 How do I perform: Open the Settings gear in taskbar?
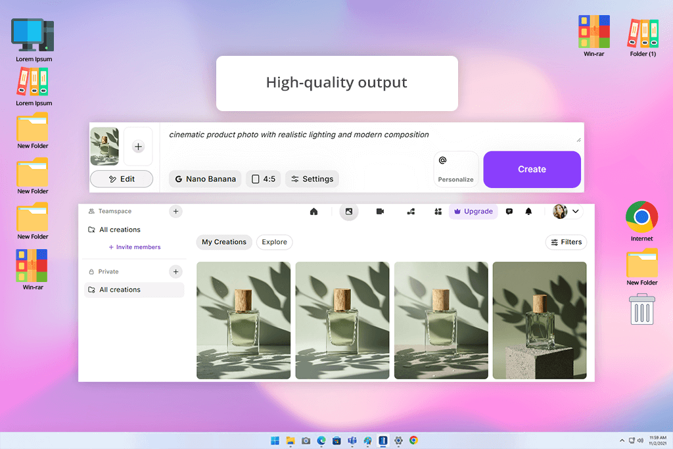398,440
